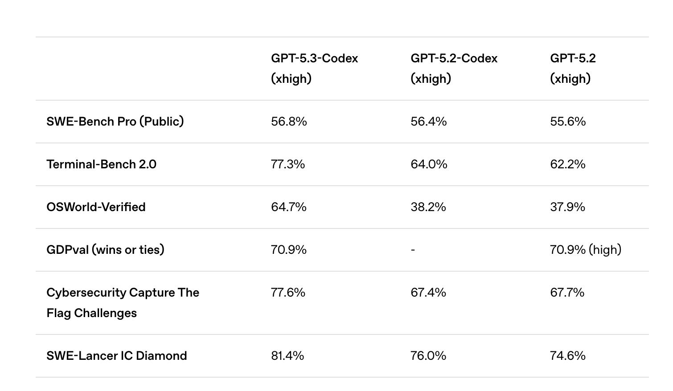The height and width of the screenshot is (391, 673).
Task: Select the OSWorld-Verified row label
Action: click(x=96, y=207)
